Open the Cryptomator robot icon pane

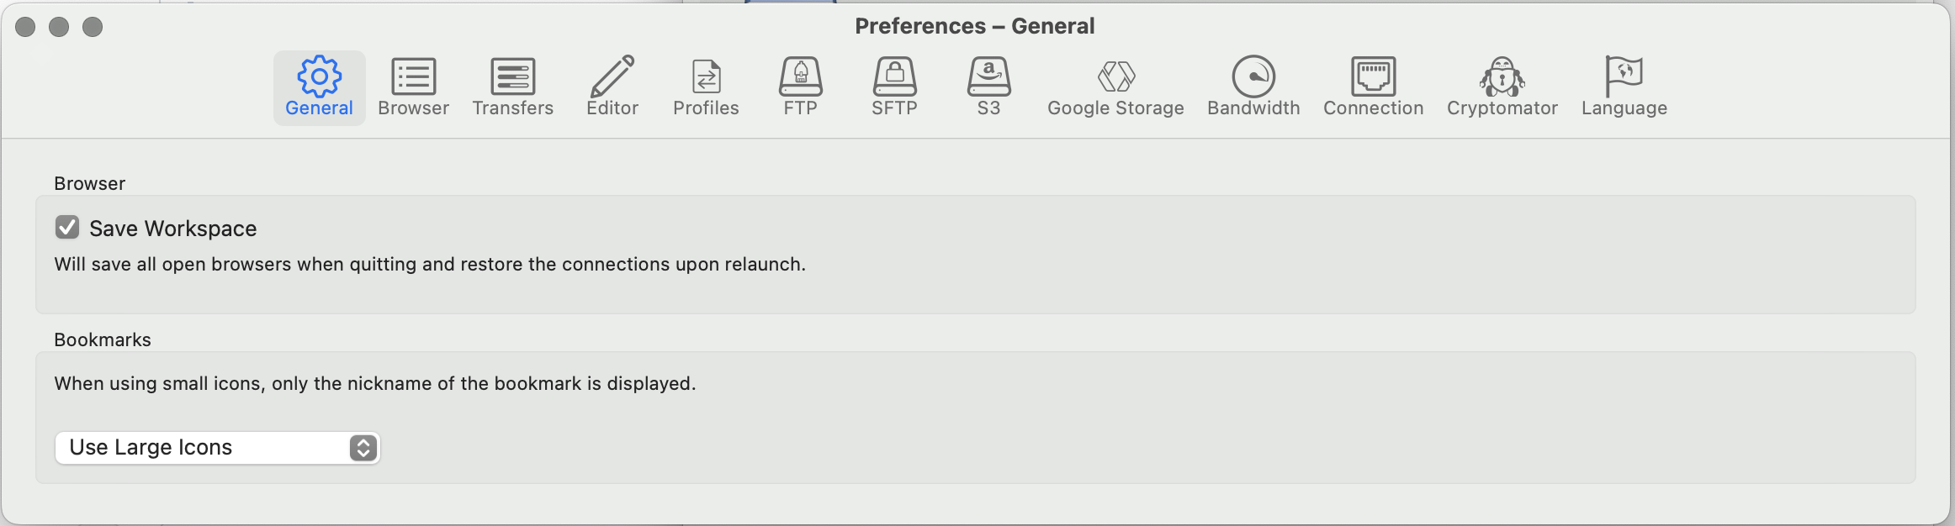[1502, 77]
